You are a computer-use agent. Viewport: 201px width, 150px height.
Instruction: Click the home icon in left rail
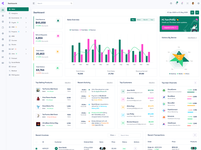coord(3,10)
